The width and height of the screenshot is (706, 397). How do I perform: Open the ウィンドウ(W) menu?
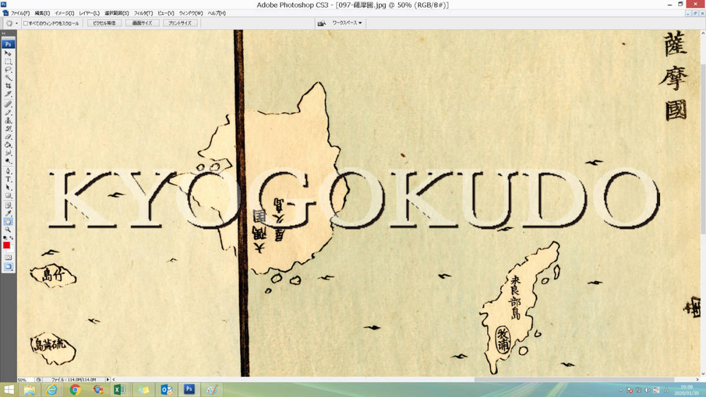point(191,13)
